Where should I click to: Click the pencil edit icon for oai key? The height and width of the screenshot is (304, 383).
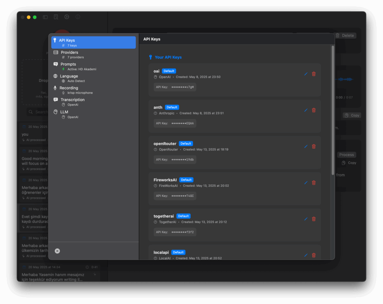(306, 74)
